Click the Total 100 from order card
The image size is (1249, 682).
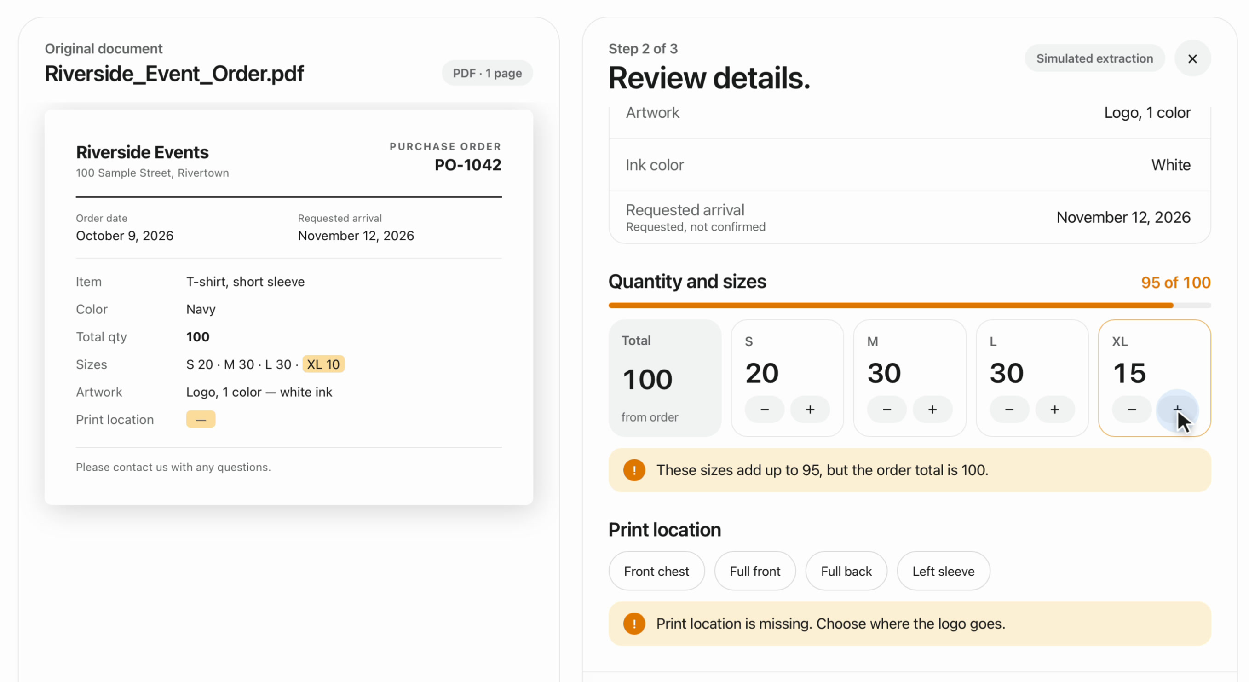pyautogui.click(x=665, y=378)
